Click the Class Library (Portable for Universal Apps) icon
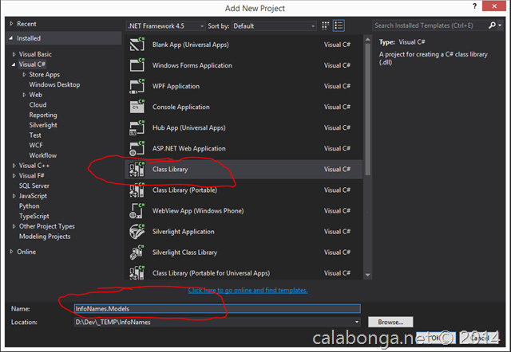Screen dimensions: 511x352 pyautogui.click(x=137, y=272)
